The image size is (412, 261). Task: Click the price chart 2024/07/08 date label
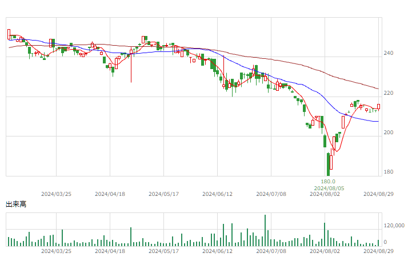271,194
